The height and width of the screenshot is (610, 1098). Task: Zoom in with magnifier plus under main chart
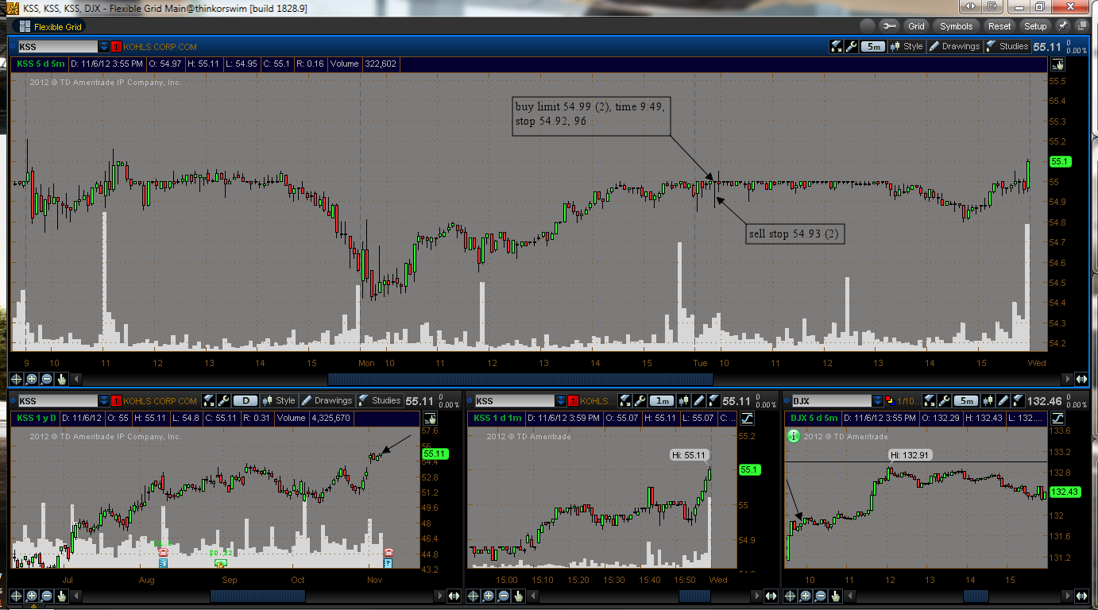coord(32,379)
